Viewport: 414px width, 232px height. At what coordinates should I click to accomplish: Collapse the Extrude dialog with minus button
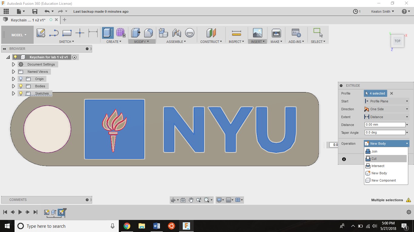pos(341,85)
